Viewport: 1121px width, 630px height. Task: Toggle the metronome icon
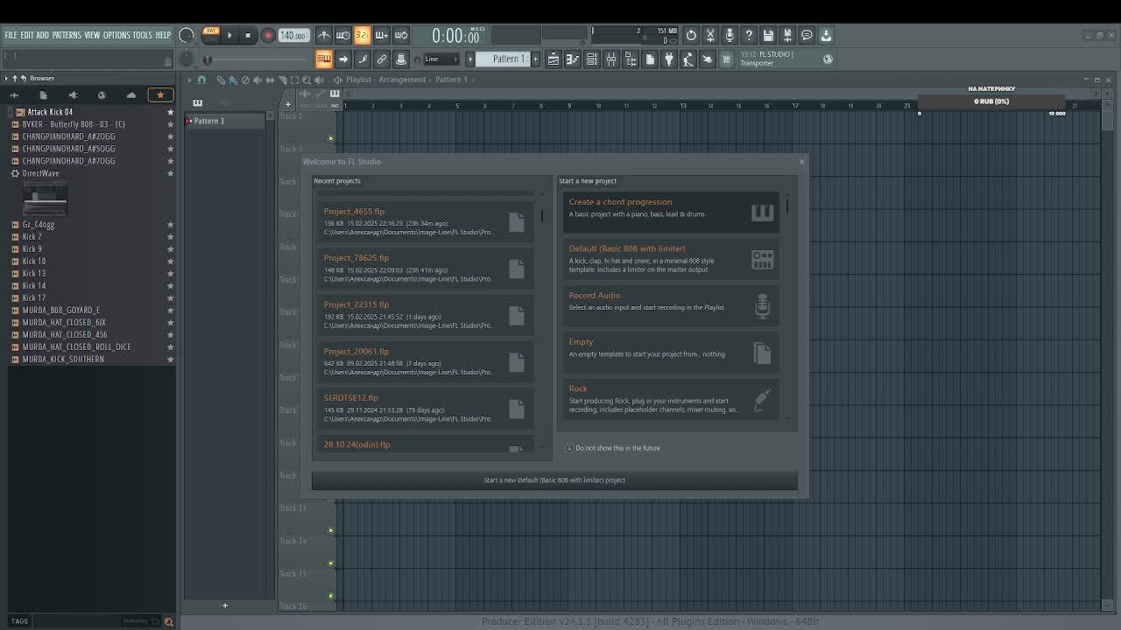point(324,35)
